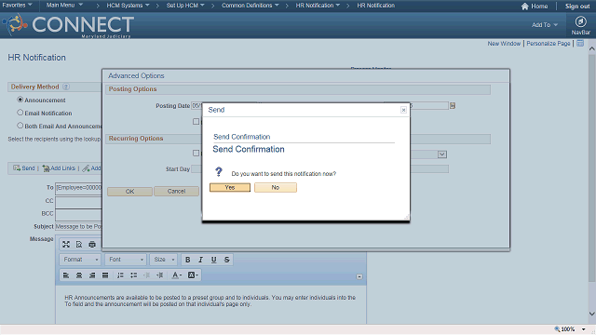The height and width of the screenshot is (335, 596).
Task: Close the Send dialog
Action: click(403, 110)
